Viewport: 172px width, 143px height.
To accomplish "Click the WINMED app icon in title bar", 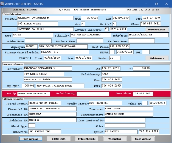I will pos(2,4).
